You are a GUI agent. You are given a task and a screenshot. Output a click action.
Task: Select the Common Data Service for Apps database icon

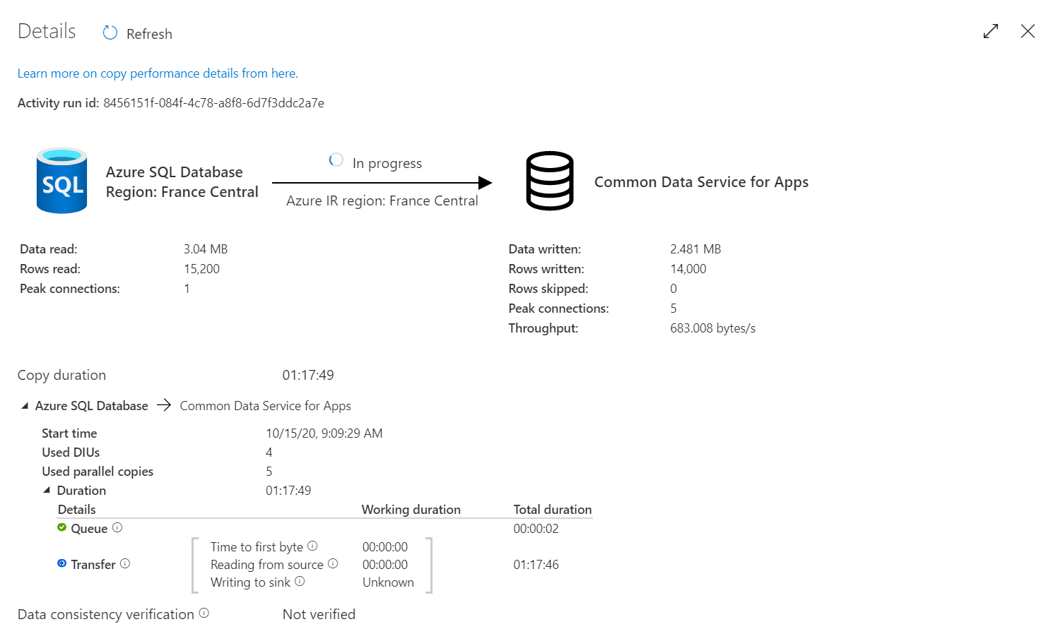[x=549, y=181]
